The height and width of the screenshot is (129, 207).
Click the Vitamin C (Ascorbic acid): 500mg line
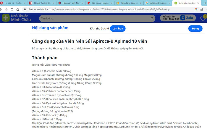[51, 71]
